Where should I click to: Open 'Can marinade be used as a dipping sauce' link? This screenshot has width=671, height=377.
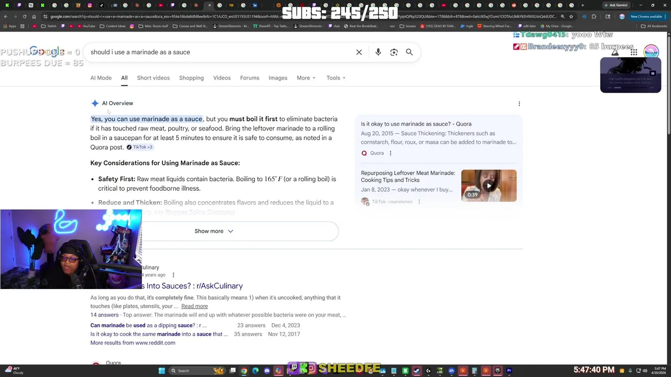click(148, 326)
